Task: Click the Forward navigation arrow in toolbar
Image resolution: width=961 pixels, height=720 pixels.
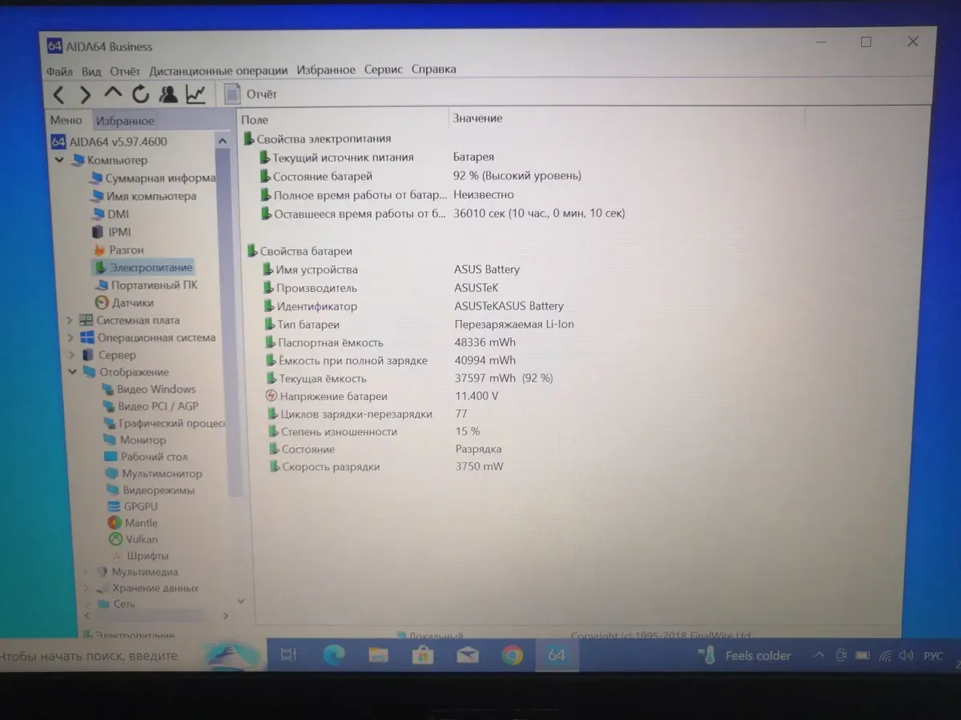Action: point(85,95)
